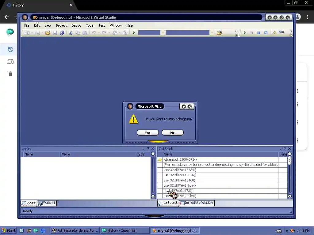Click the Copy toolbar icon
Screen dimensions: 314x235
point(78,33)
